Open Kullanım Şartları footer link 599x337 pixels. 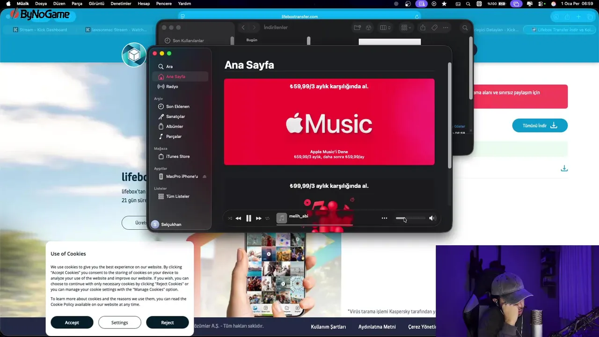pos(328,327)
